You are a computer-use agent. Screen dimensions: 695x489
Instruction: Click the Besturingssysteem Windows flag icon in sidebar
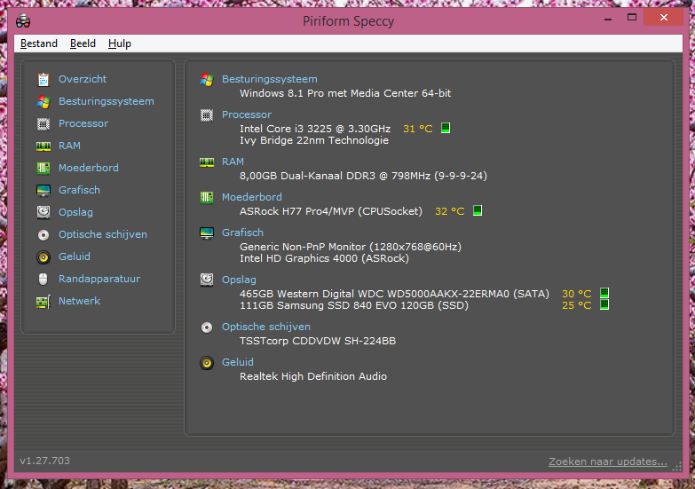pyautogui.click(x=43, y=101)
